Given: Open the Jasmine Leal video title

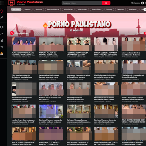Looking at the screenshot, I should (132, 143).
